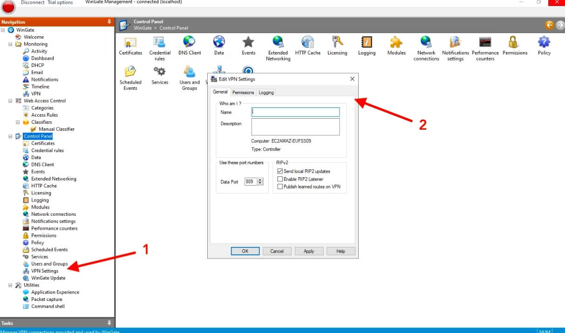Collapse the Utilities tree node

[11, 285]
